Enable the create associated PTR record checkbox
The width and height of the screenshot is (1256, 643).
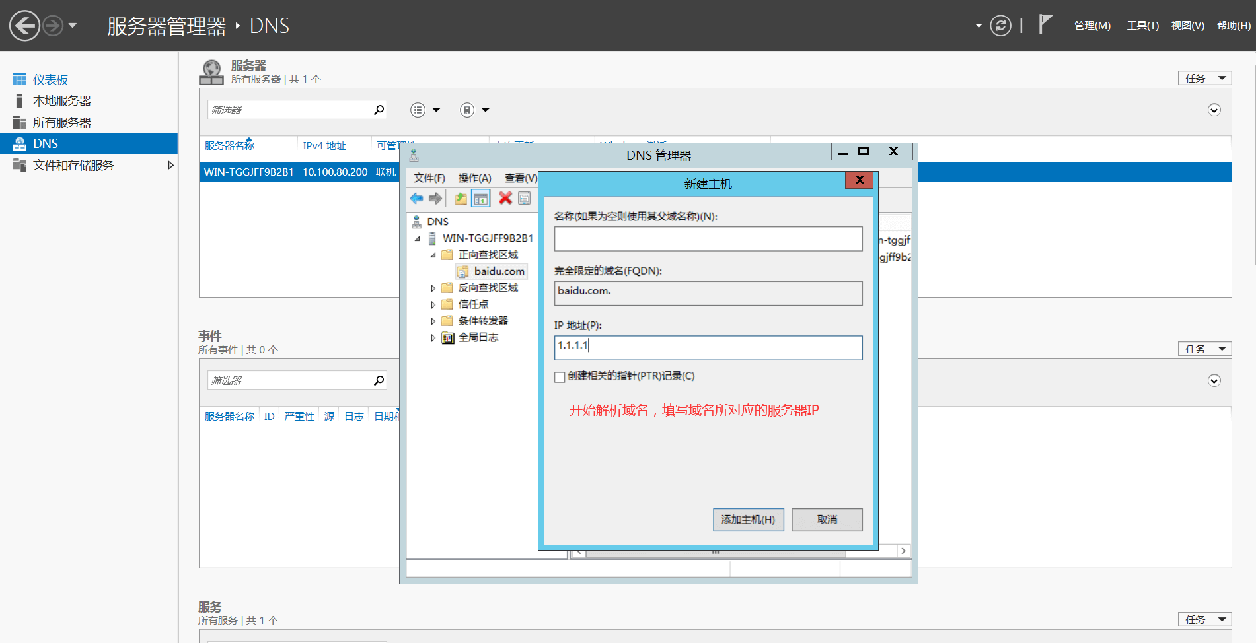(x=560, y=377)
